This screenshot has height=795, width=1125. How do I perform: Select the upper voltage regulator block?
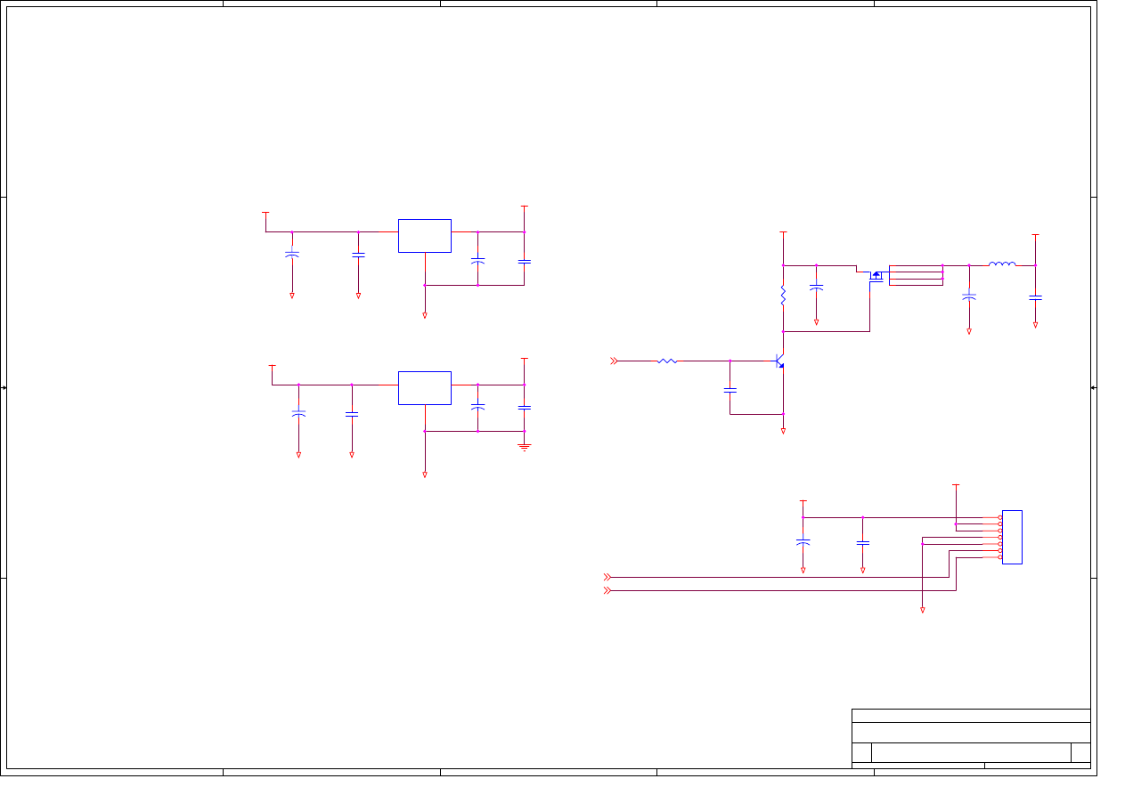pos(425,236)
